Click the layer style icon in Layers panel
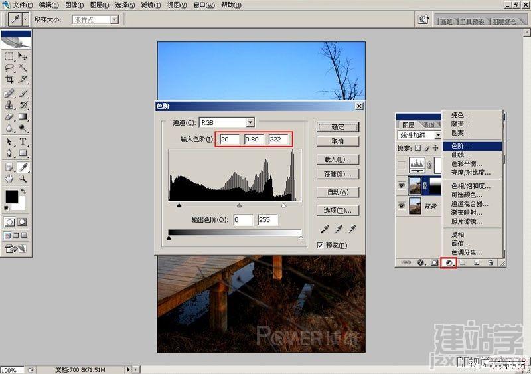The width and height of the screenshot is (531, 374). point(421,262)
